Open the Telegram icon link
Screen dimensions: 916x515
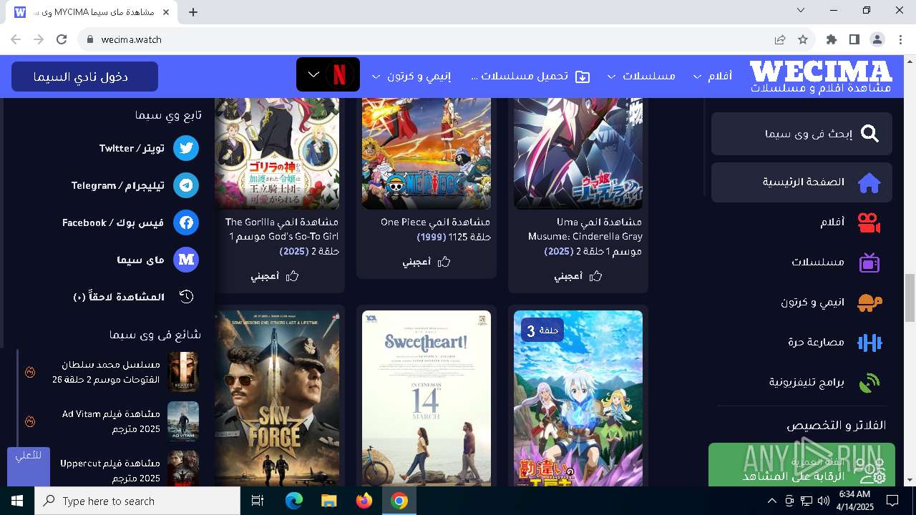tap(186, 185)
